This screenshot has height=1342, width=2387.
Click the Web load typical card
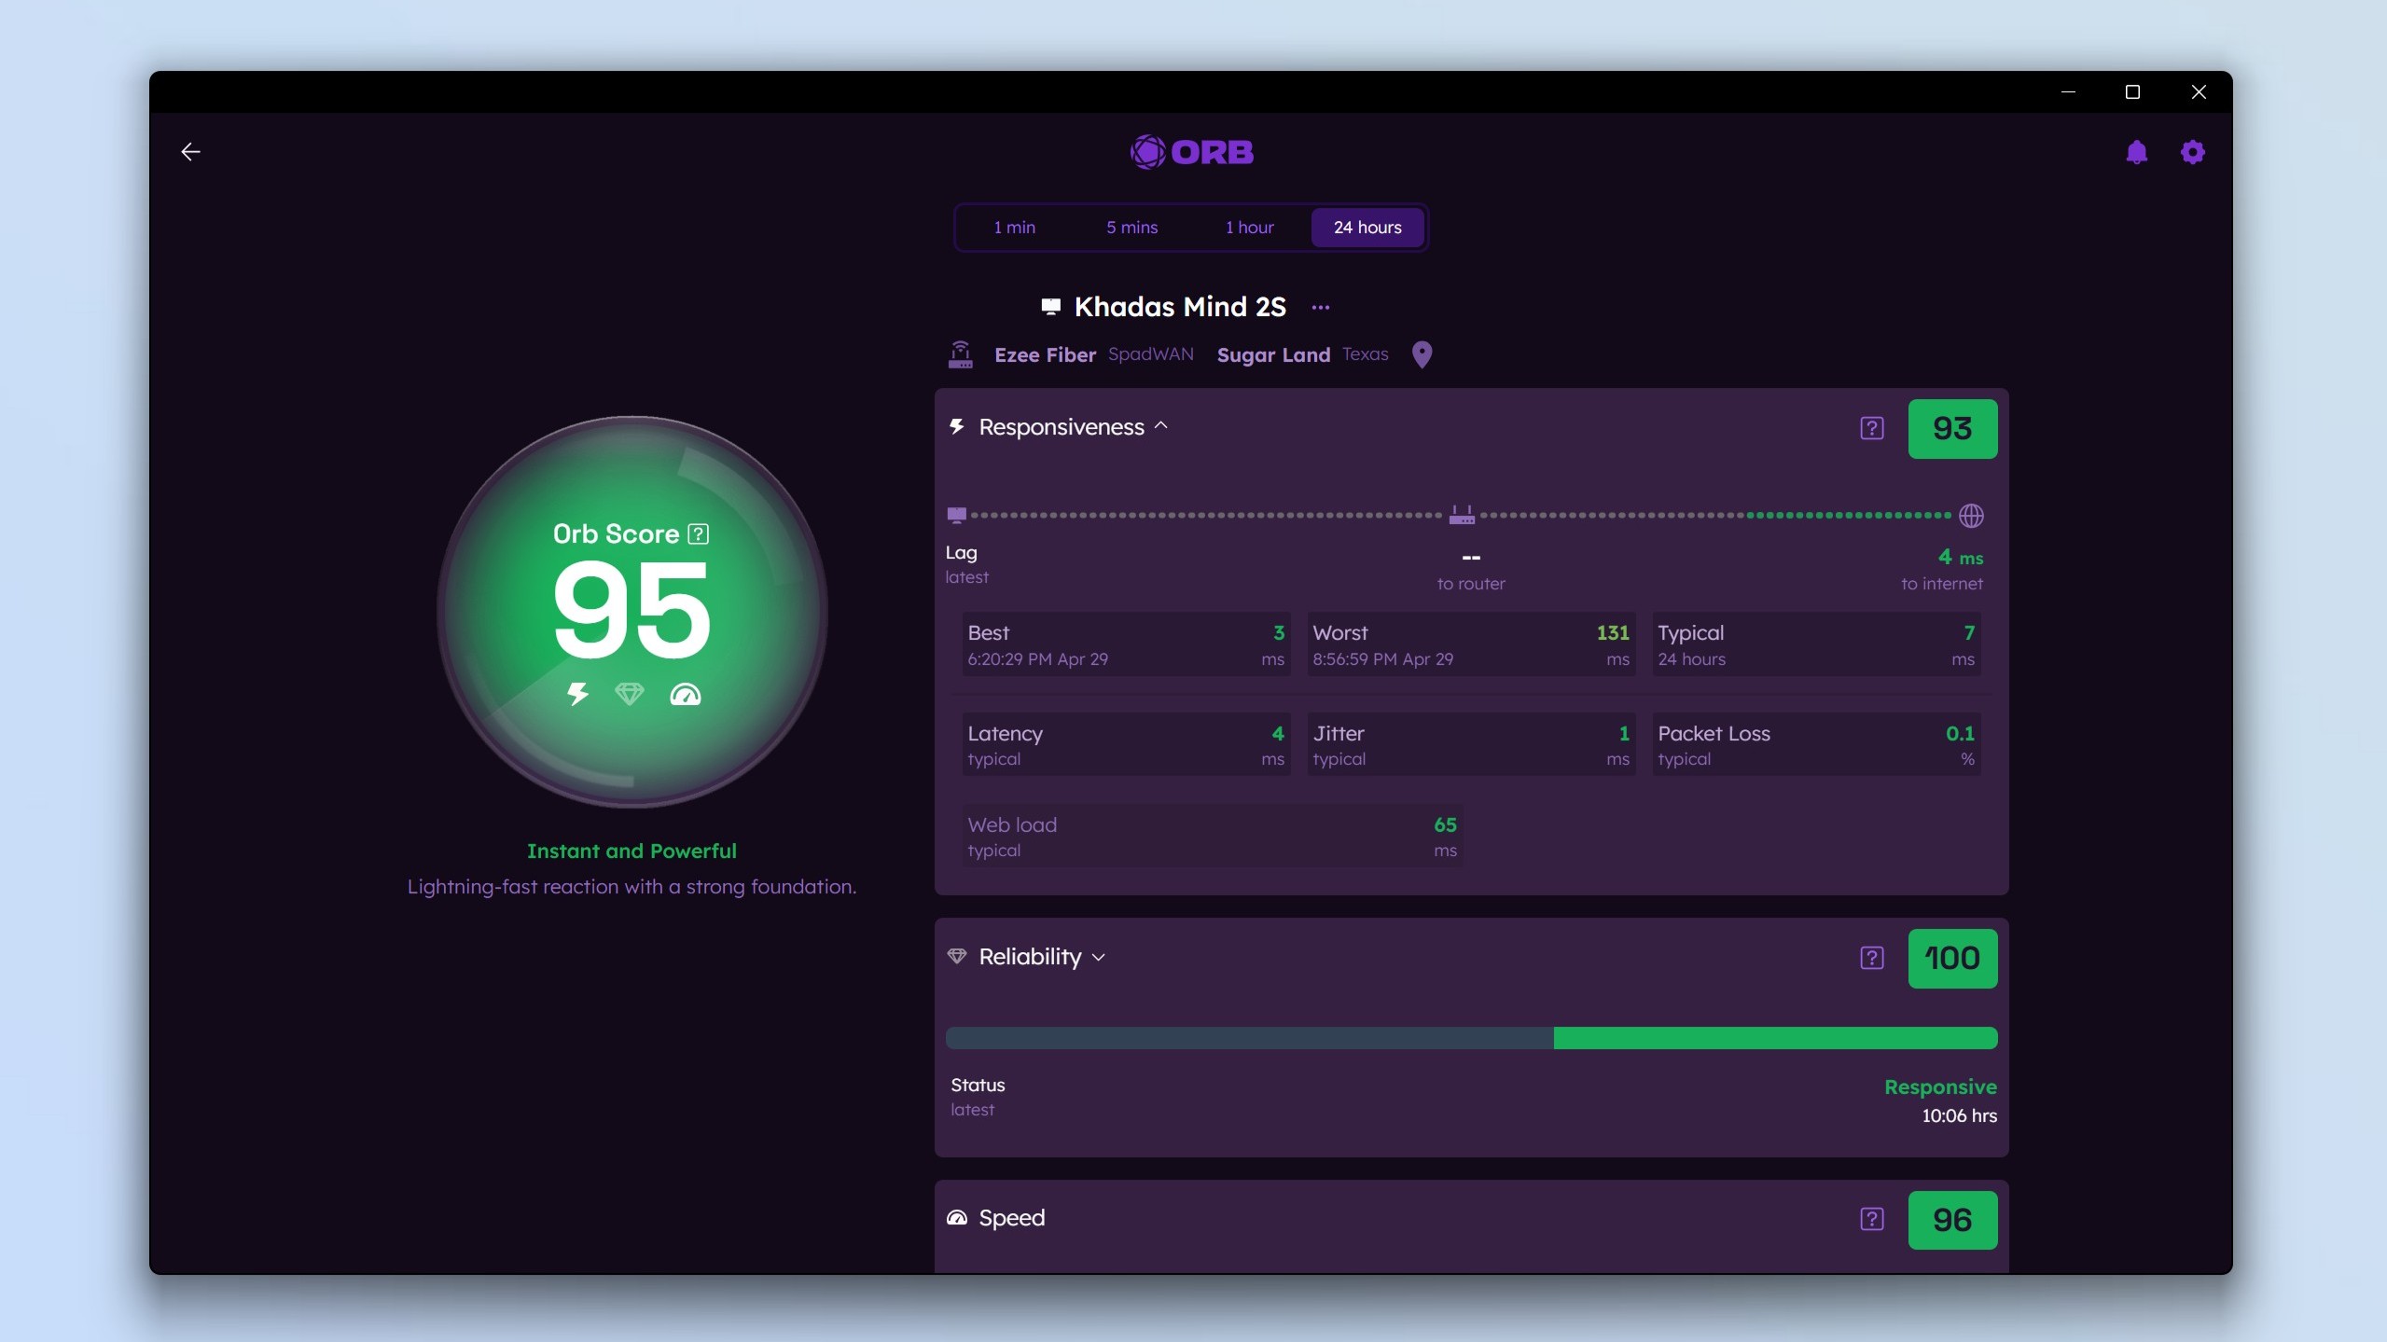coord(1211,837)
